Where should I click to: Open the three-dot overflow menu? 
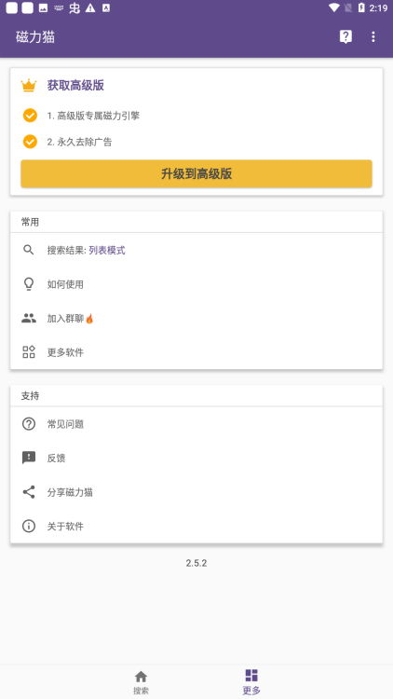373,37
